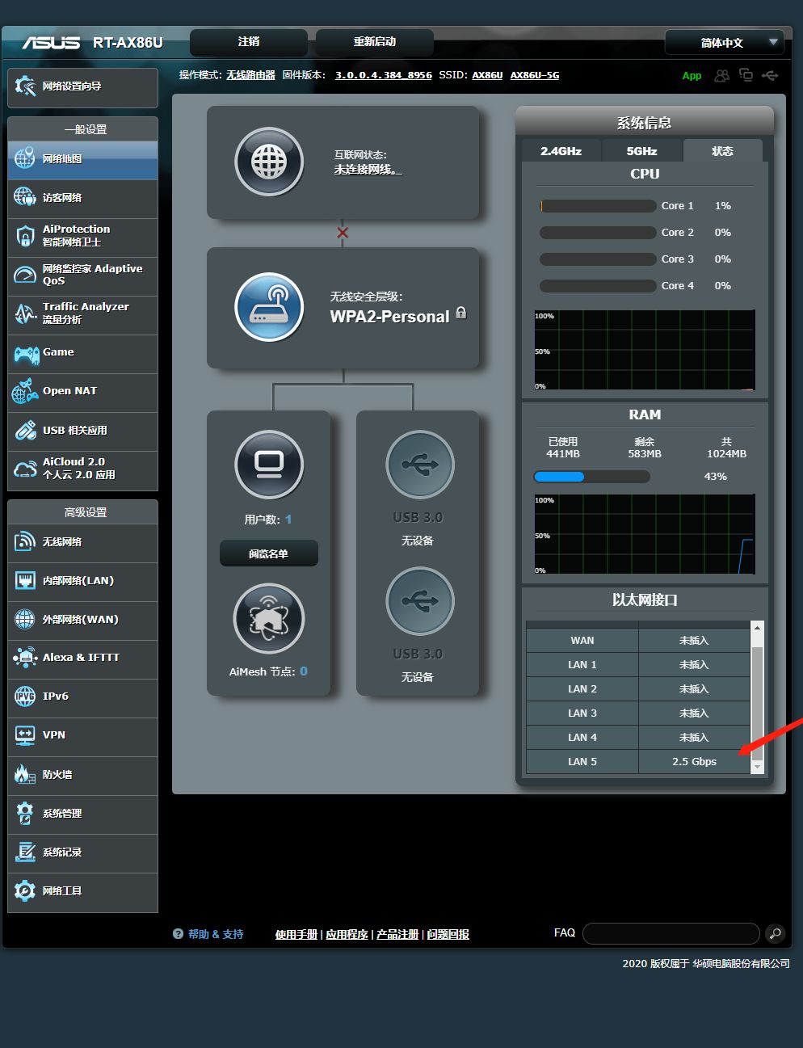Open System Administration gear icon
Viewport: 803px width, 1048px height.
tap(24, 813)
